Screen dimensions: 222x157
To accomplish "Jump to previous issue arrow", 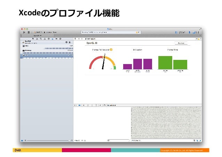I will [x=196, y=39].
